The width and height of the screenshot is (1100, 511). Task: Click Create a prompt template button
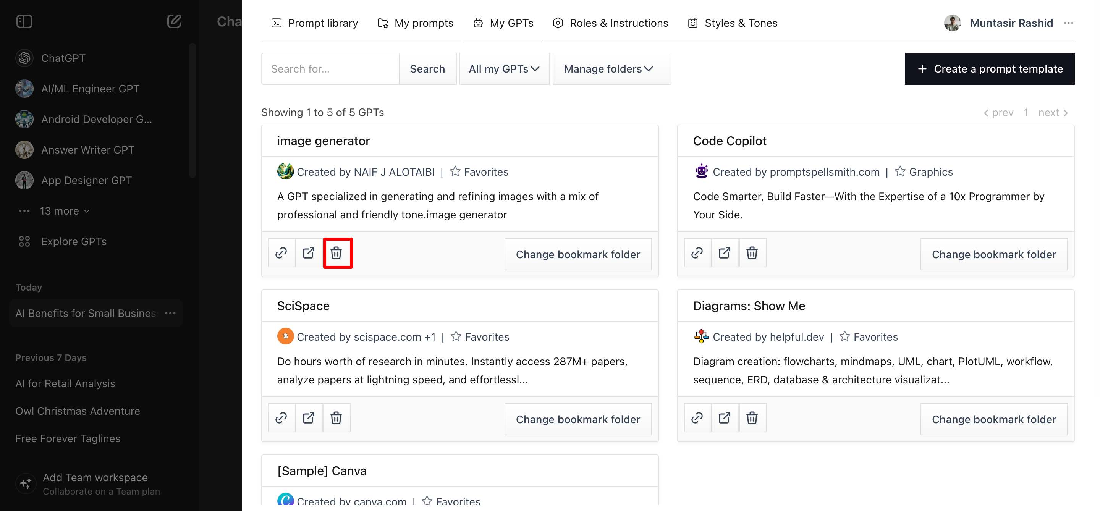[989, 69]
